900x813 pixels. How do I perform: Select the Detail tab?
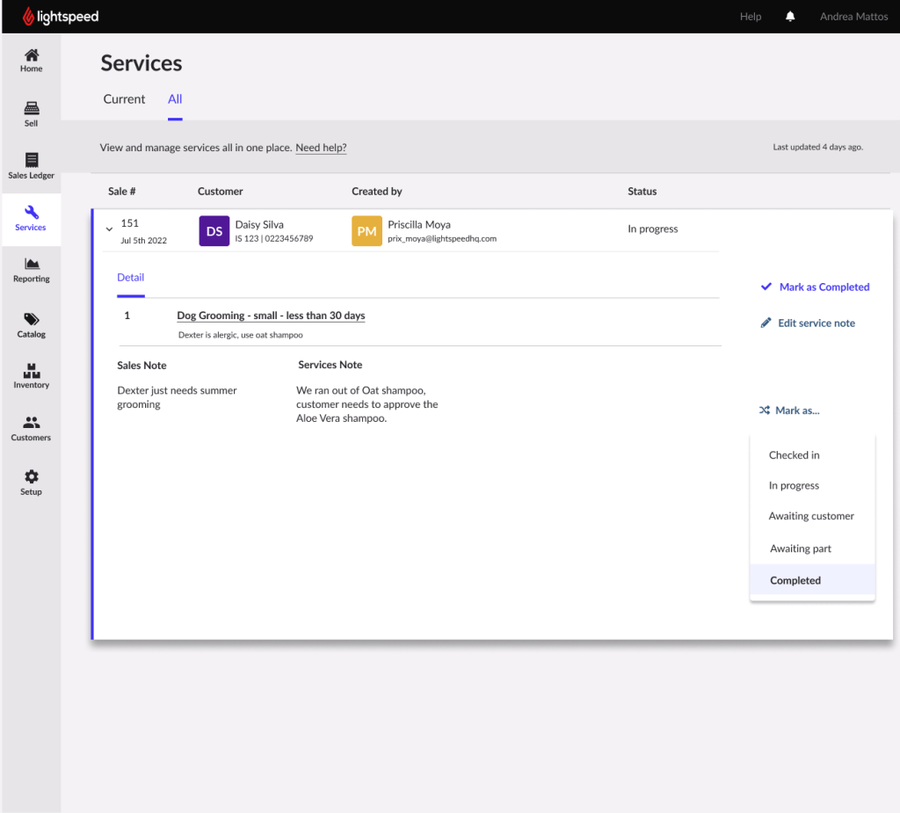tap(130, 278)
